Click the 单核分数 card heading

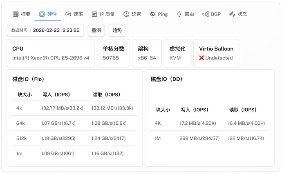click(114, 48)
